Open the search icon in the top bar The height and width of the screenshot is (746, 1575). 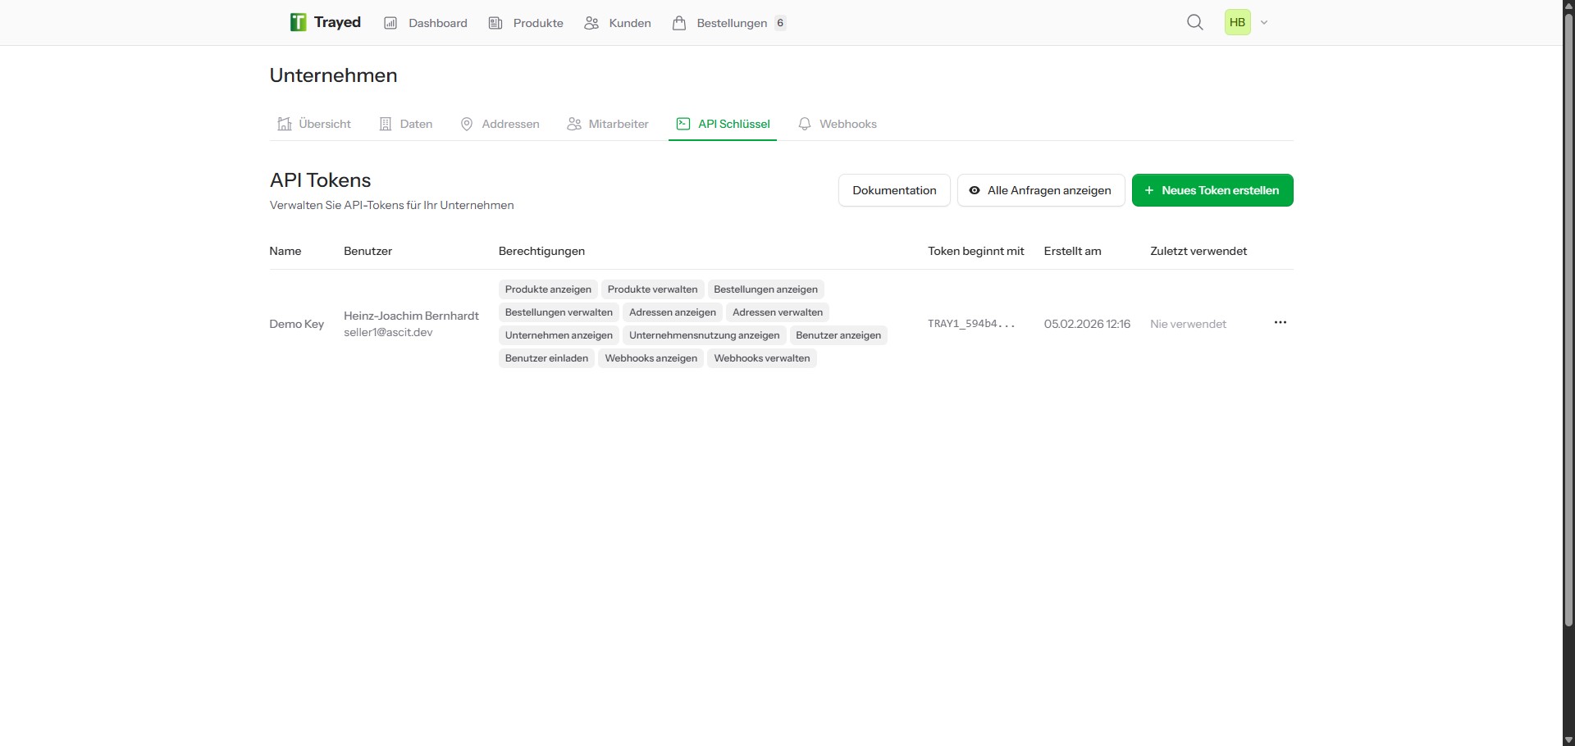[1195, 22]
